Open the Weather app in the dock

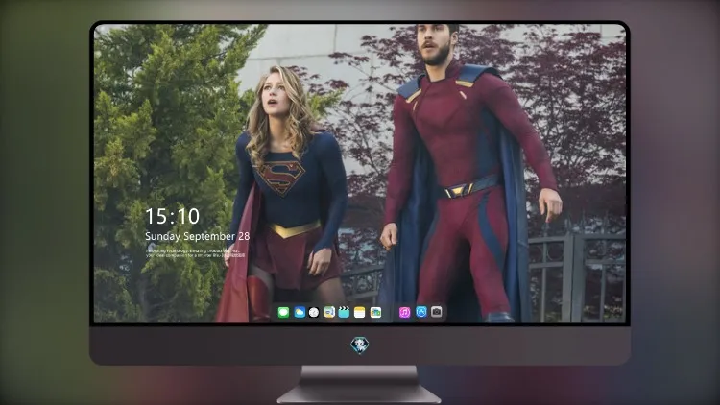300,312
